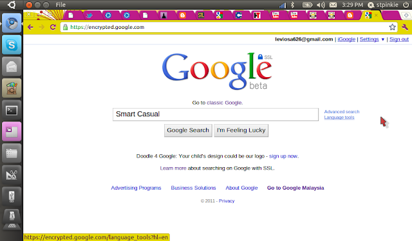412x241 pixels.
Task: Open the USB drive launcher icon
Action: (x=12, y=196)
